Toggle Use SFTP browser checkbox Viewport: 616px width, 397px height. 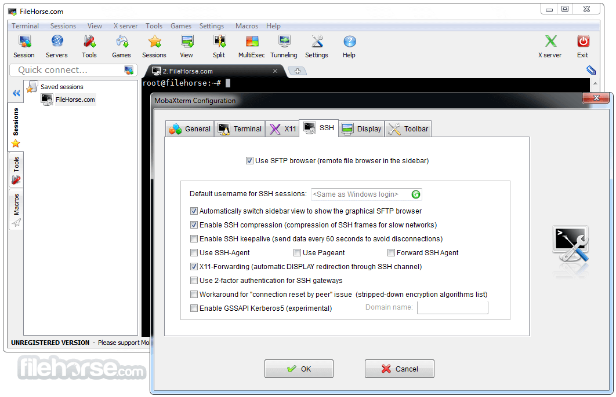coord(249,161)
